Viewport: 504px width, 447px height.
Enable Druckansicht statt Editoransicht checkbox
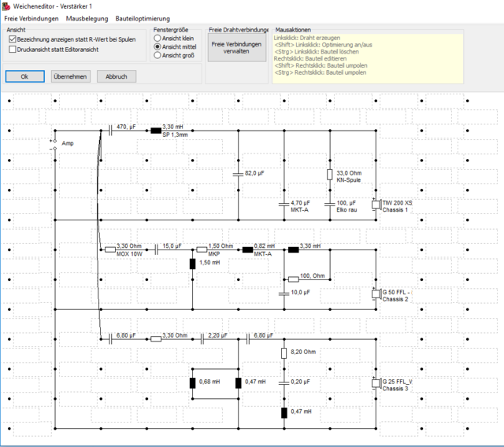(x=13, y=49)
